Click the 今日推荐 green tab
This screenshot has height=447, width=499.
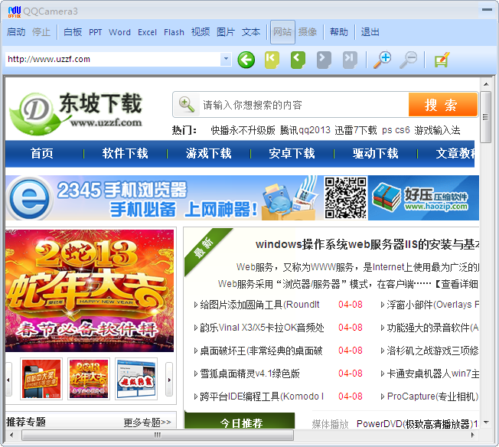[240, 421]
